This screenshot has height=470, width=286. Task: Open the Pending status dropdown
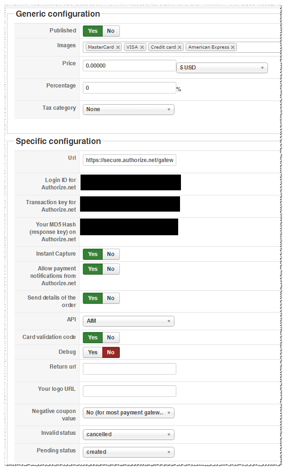click(128, 452)
